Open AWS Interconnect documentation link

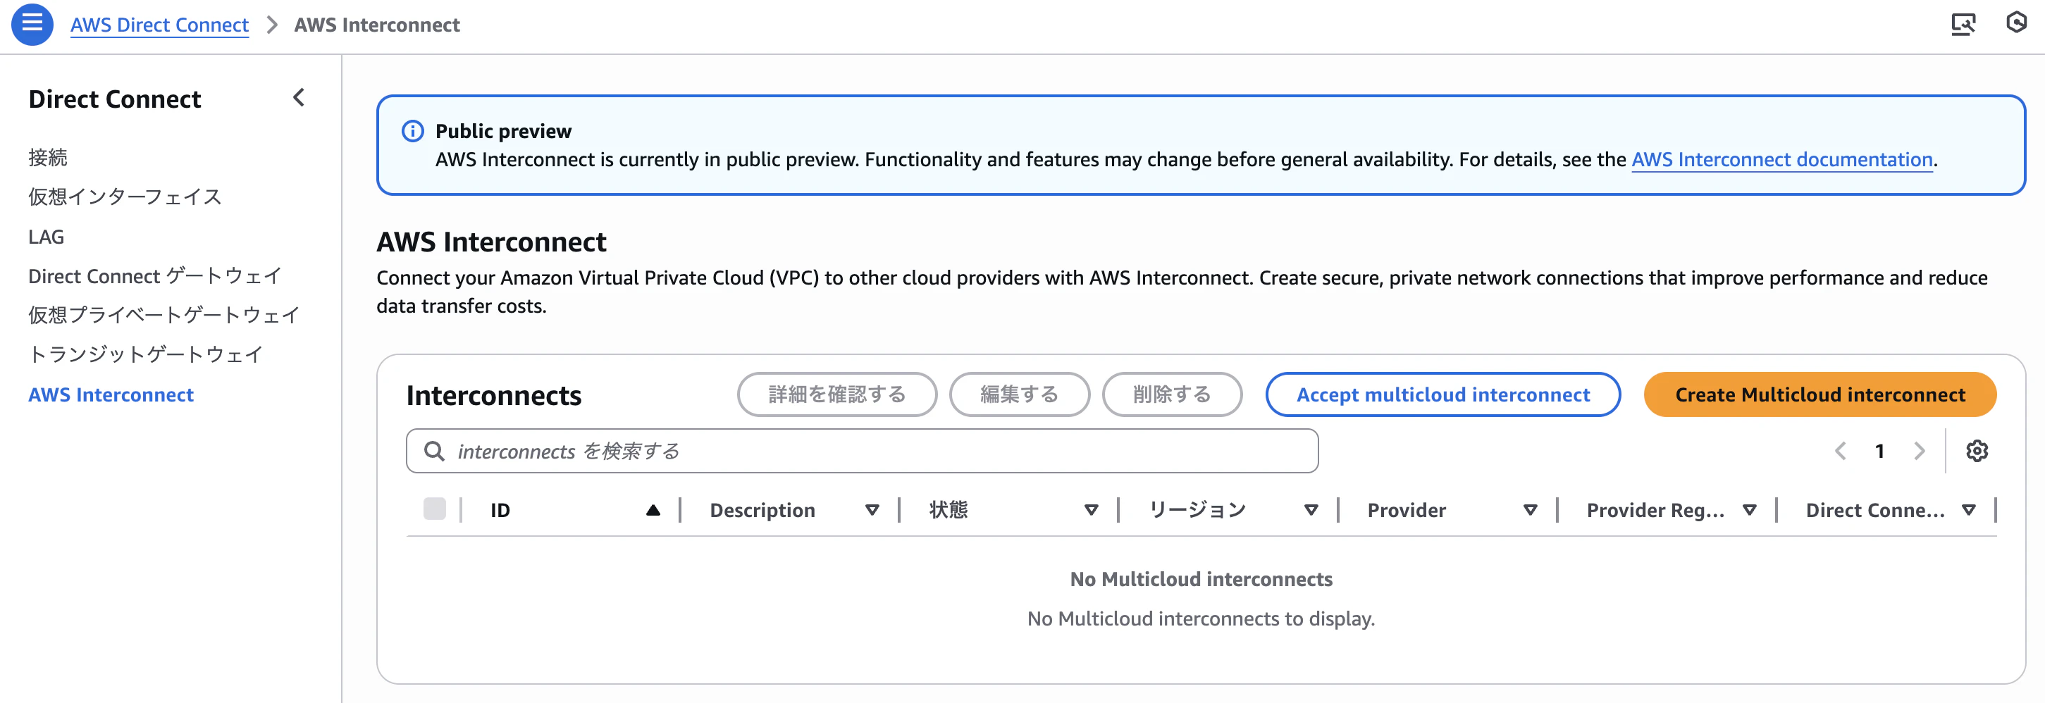point(1781,159)
